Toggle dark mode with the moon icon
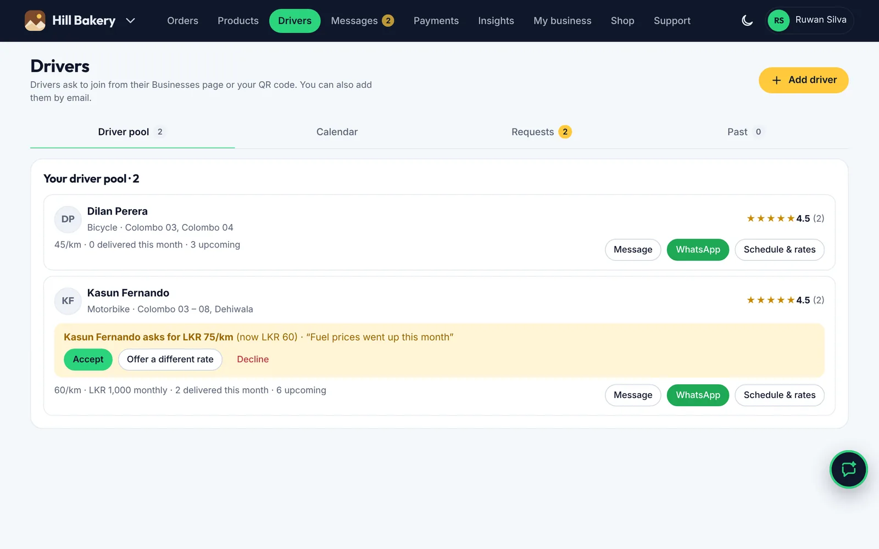879x549 pixels. tap(747, 21)
